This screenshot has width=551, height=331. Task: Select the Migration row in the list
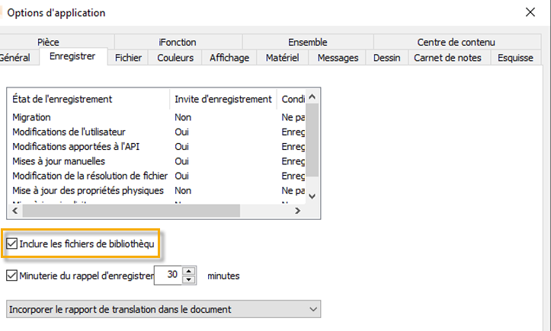[32, 117]
